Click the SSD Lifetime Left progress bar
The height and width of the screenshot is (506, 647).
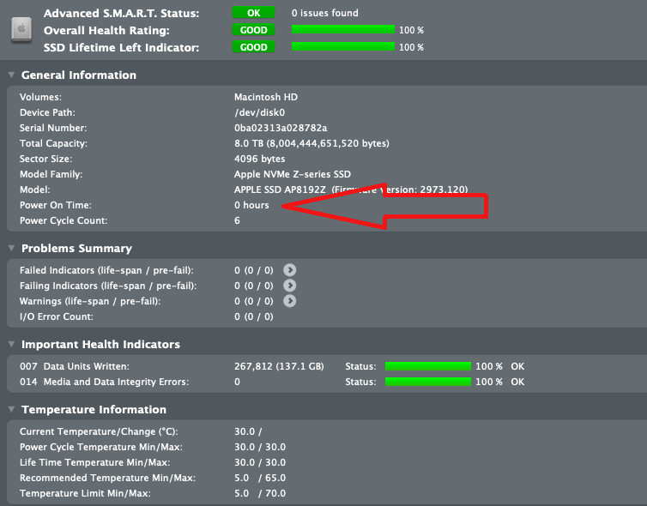pos(343,46)
